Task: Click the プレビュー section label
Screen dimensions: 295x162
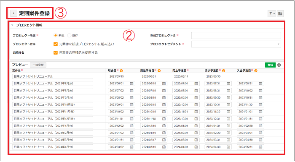Action: (x=20, y=65)
